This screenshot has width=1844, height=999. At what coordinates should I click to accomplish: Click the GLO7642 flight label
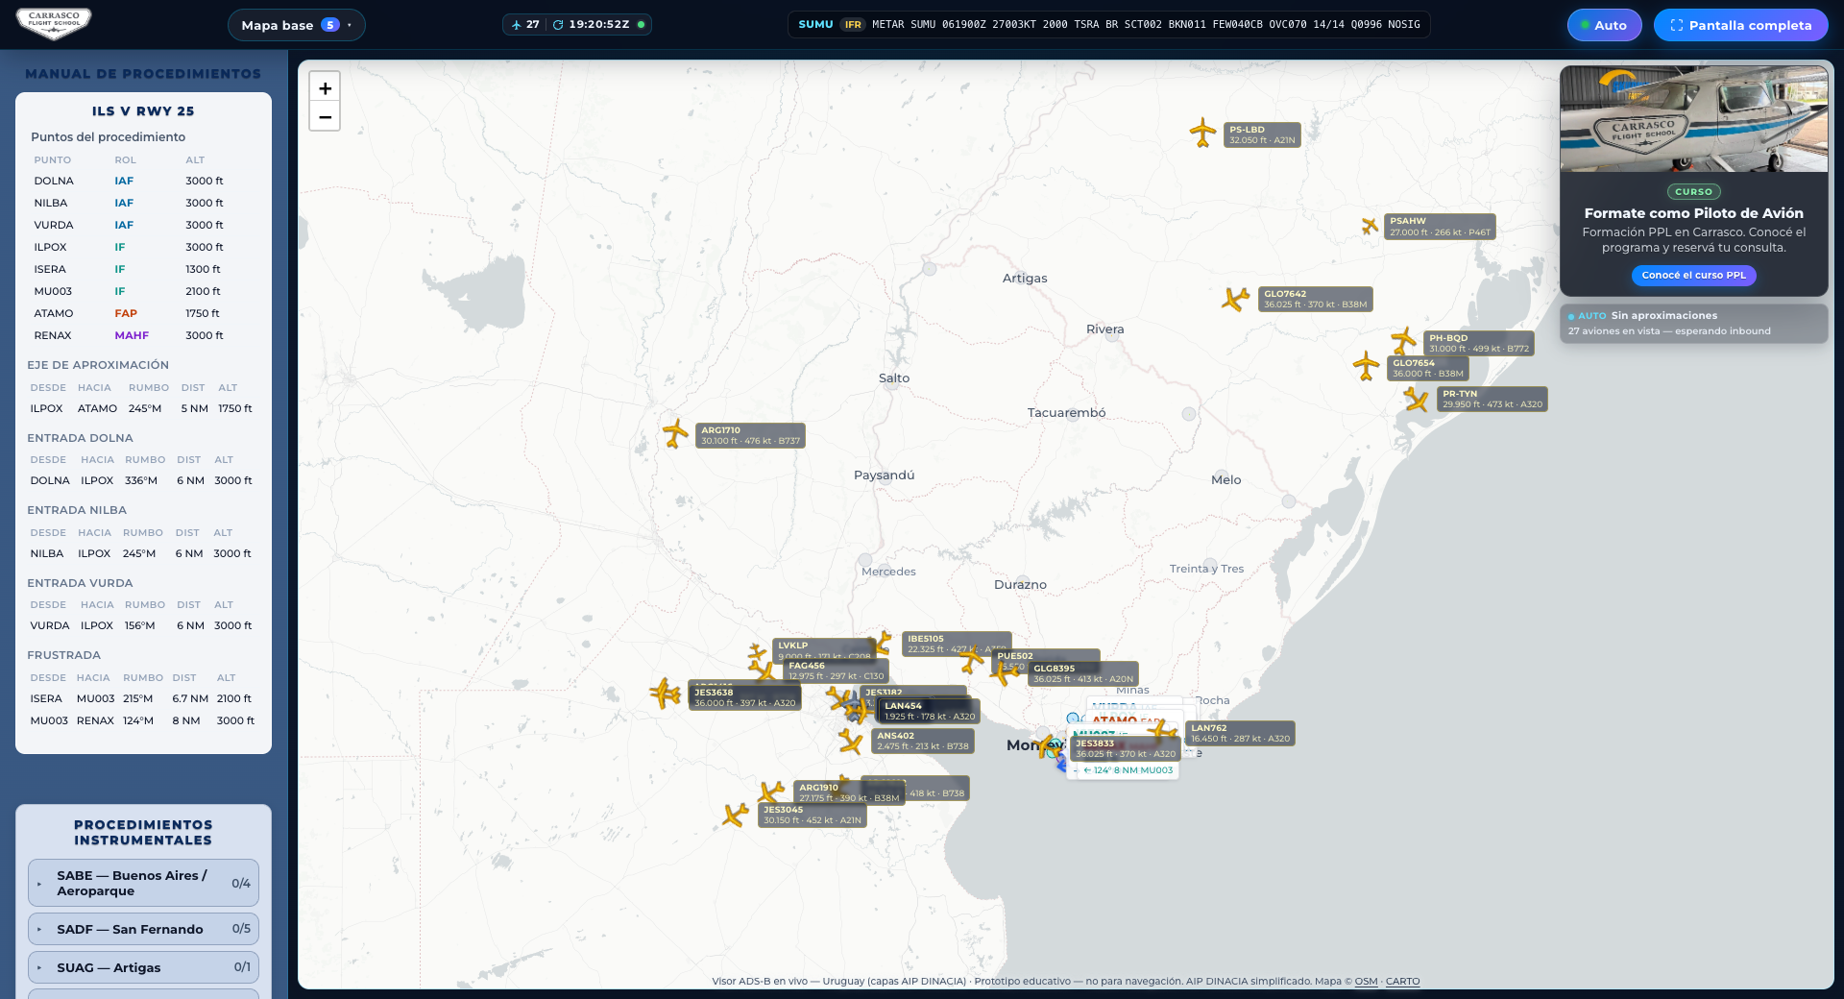(x=1315, y=299)
